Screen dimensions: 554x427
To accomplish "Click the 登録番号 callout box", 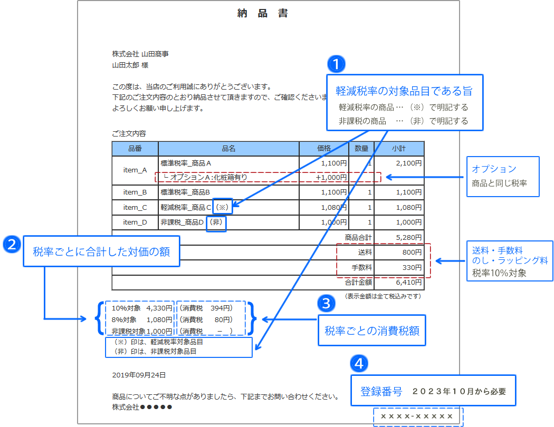I will (433, 391).
